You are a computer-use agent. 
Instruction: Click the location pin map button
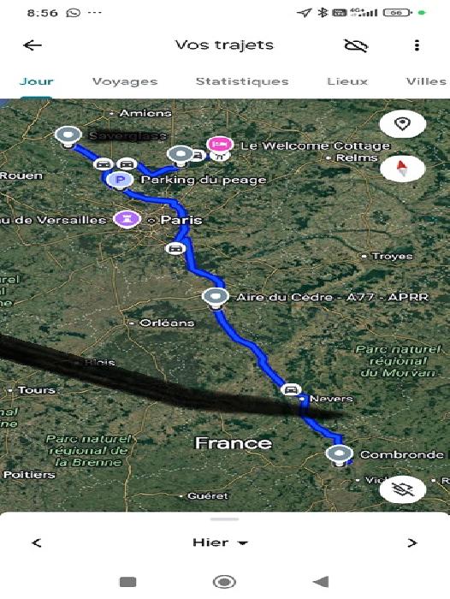(x=402, y=124)
